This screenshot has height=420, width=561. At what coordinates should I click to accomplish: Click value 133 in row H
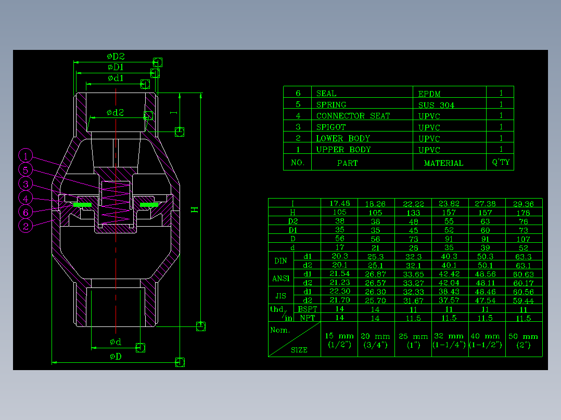[x=413, y=213]
